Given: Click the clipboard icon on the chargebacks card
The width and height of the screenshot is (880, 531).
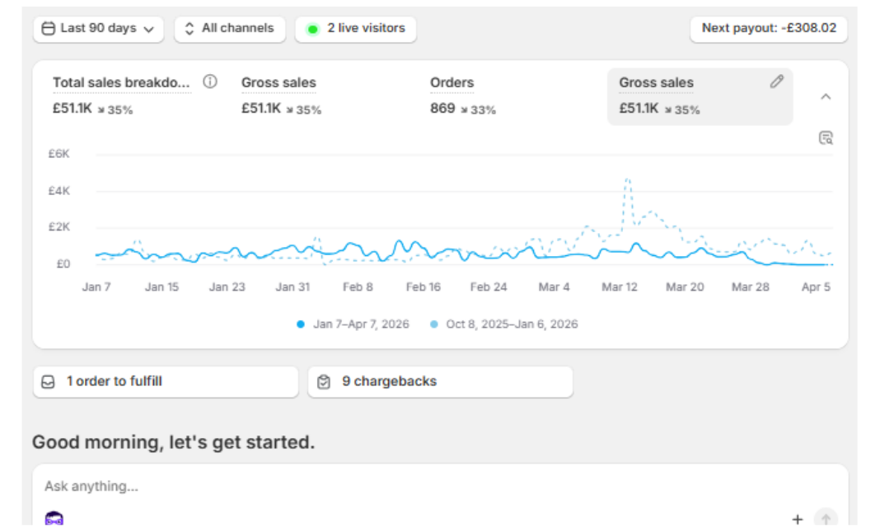Looking at the screenshot, I should 324,382.
